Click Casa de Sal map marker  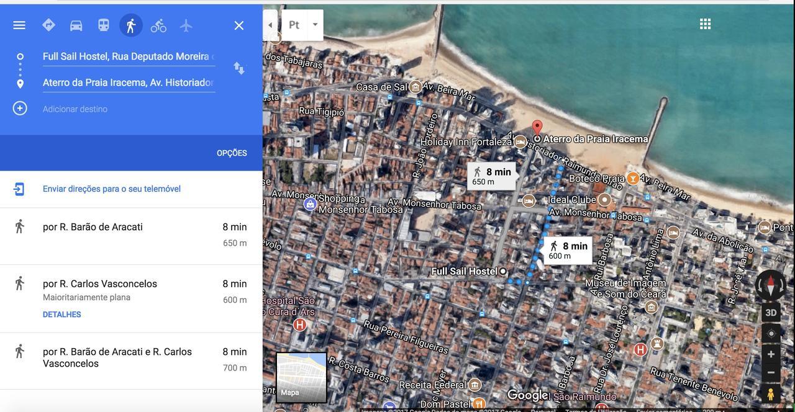point(416,86)
